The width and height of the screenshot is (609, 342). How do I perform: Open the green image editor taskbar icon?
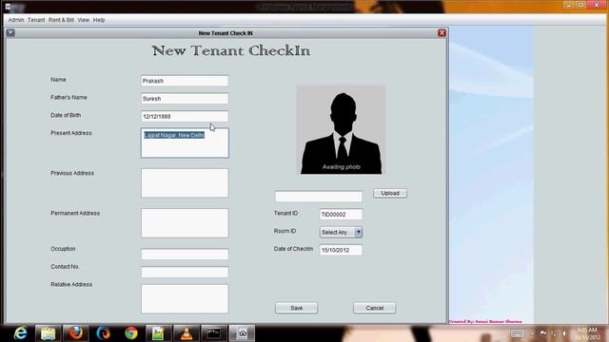pyautogui.click(x=159, y=333)
